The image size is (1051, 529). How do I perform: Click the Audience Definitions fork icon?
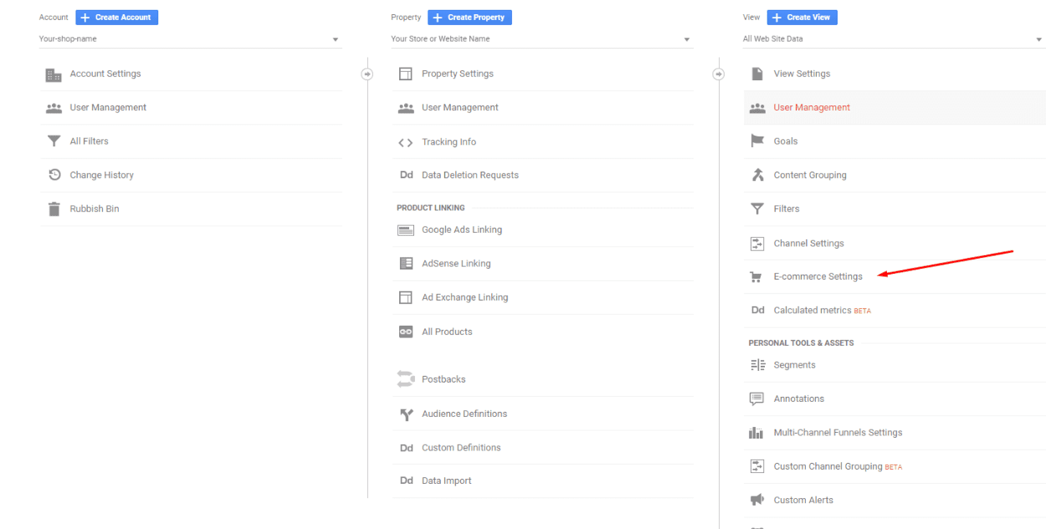point(406,414)
